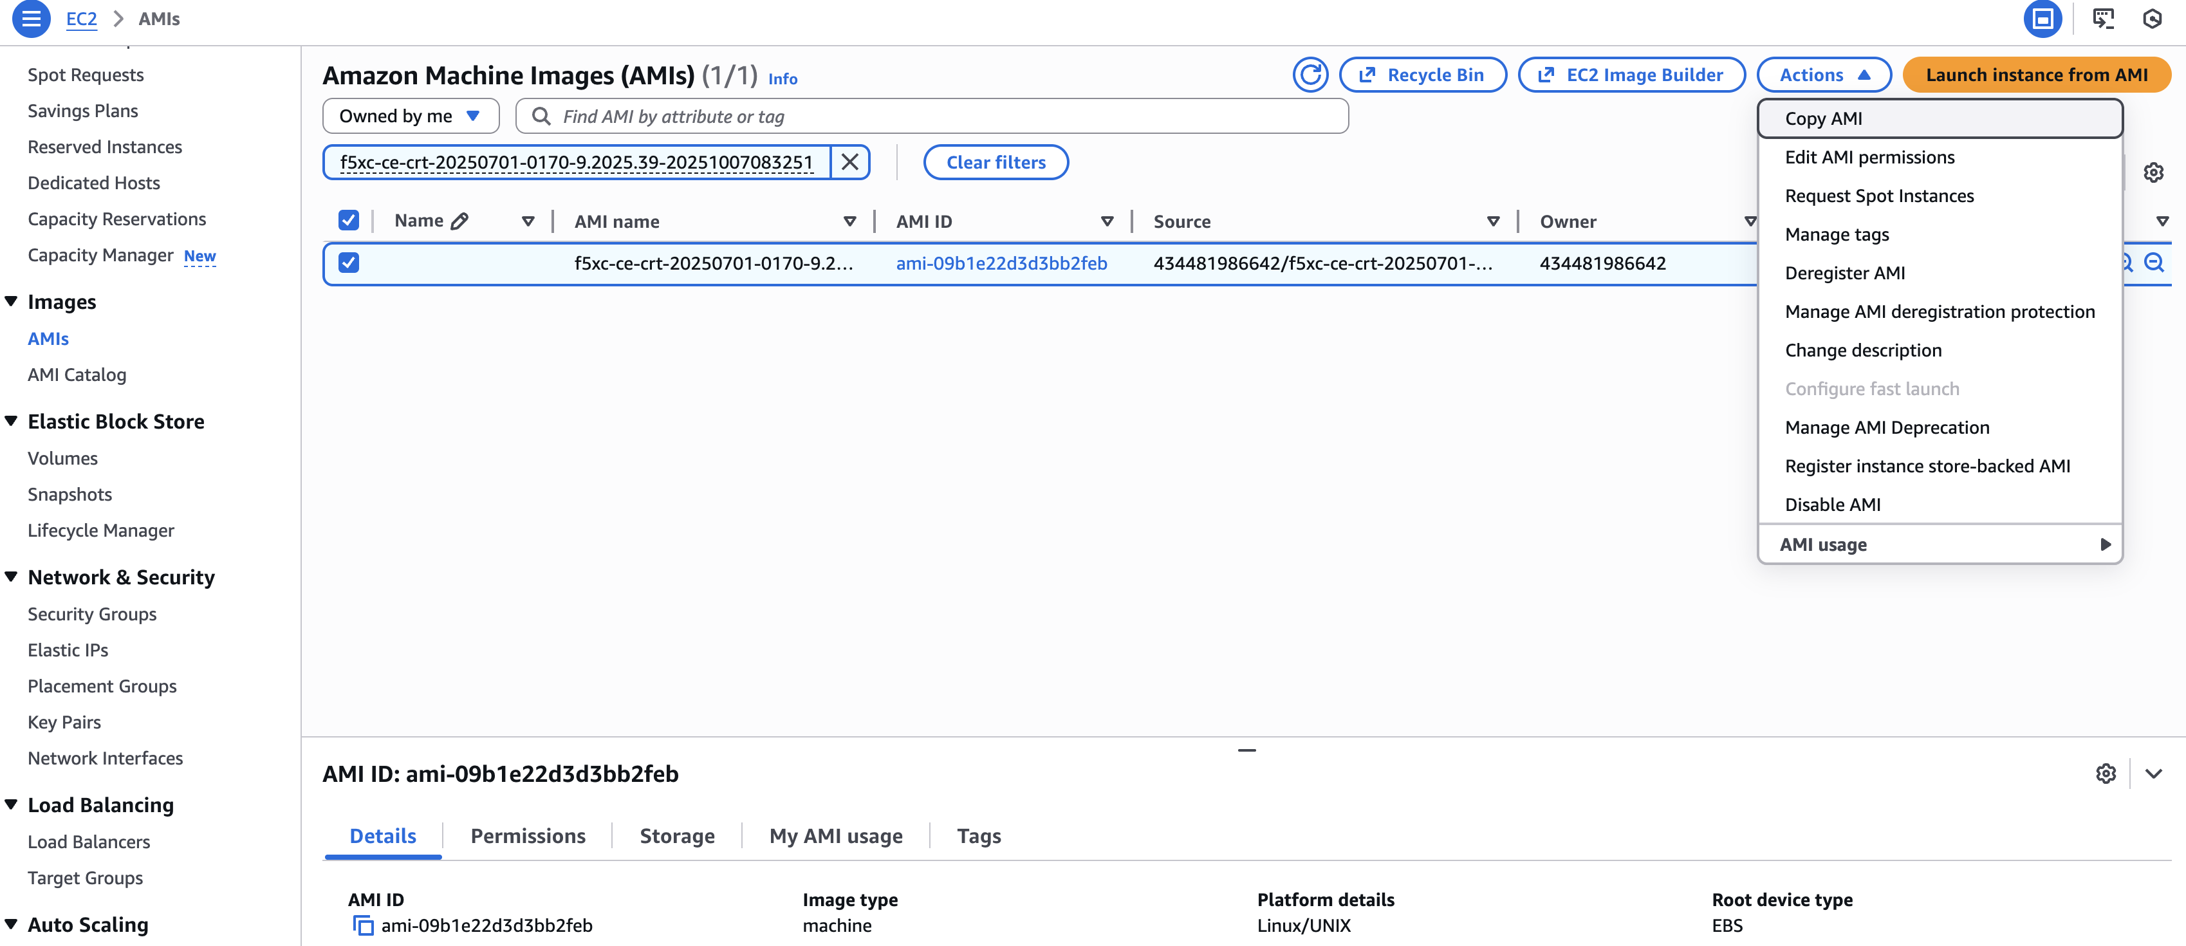This screenshot has width=2186, height=946.
Task: Open the Source column sort dropdown
Action: [1494, 221]
